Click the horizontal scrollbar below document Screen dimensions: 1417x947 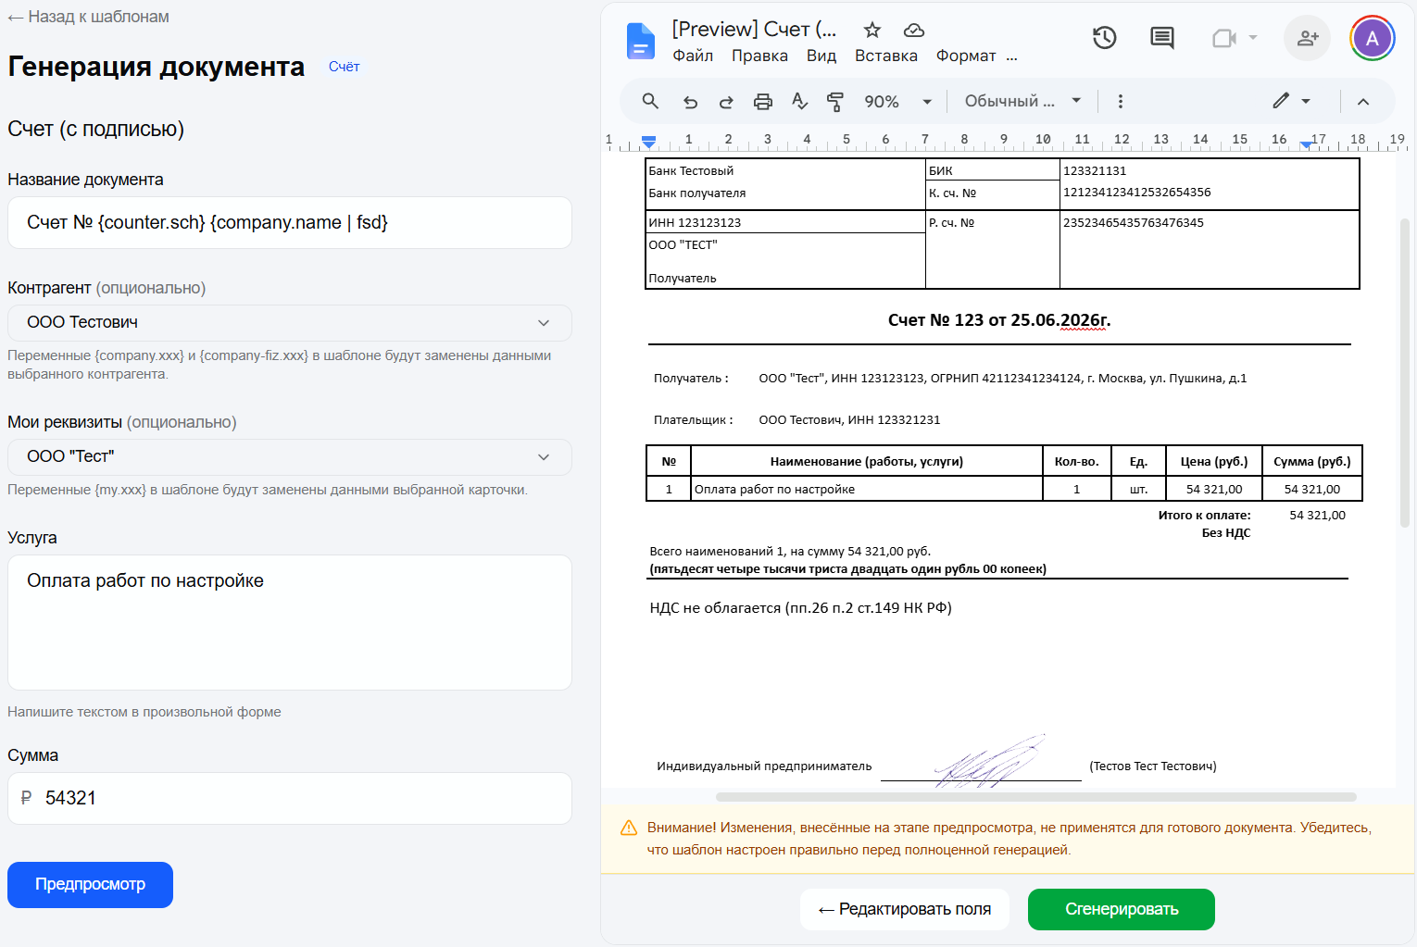pyautogui.click(x=1035, y=797)
